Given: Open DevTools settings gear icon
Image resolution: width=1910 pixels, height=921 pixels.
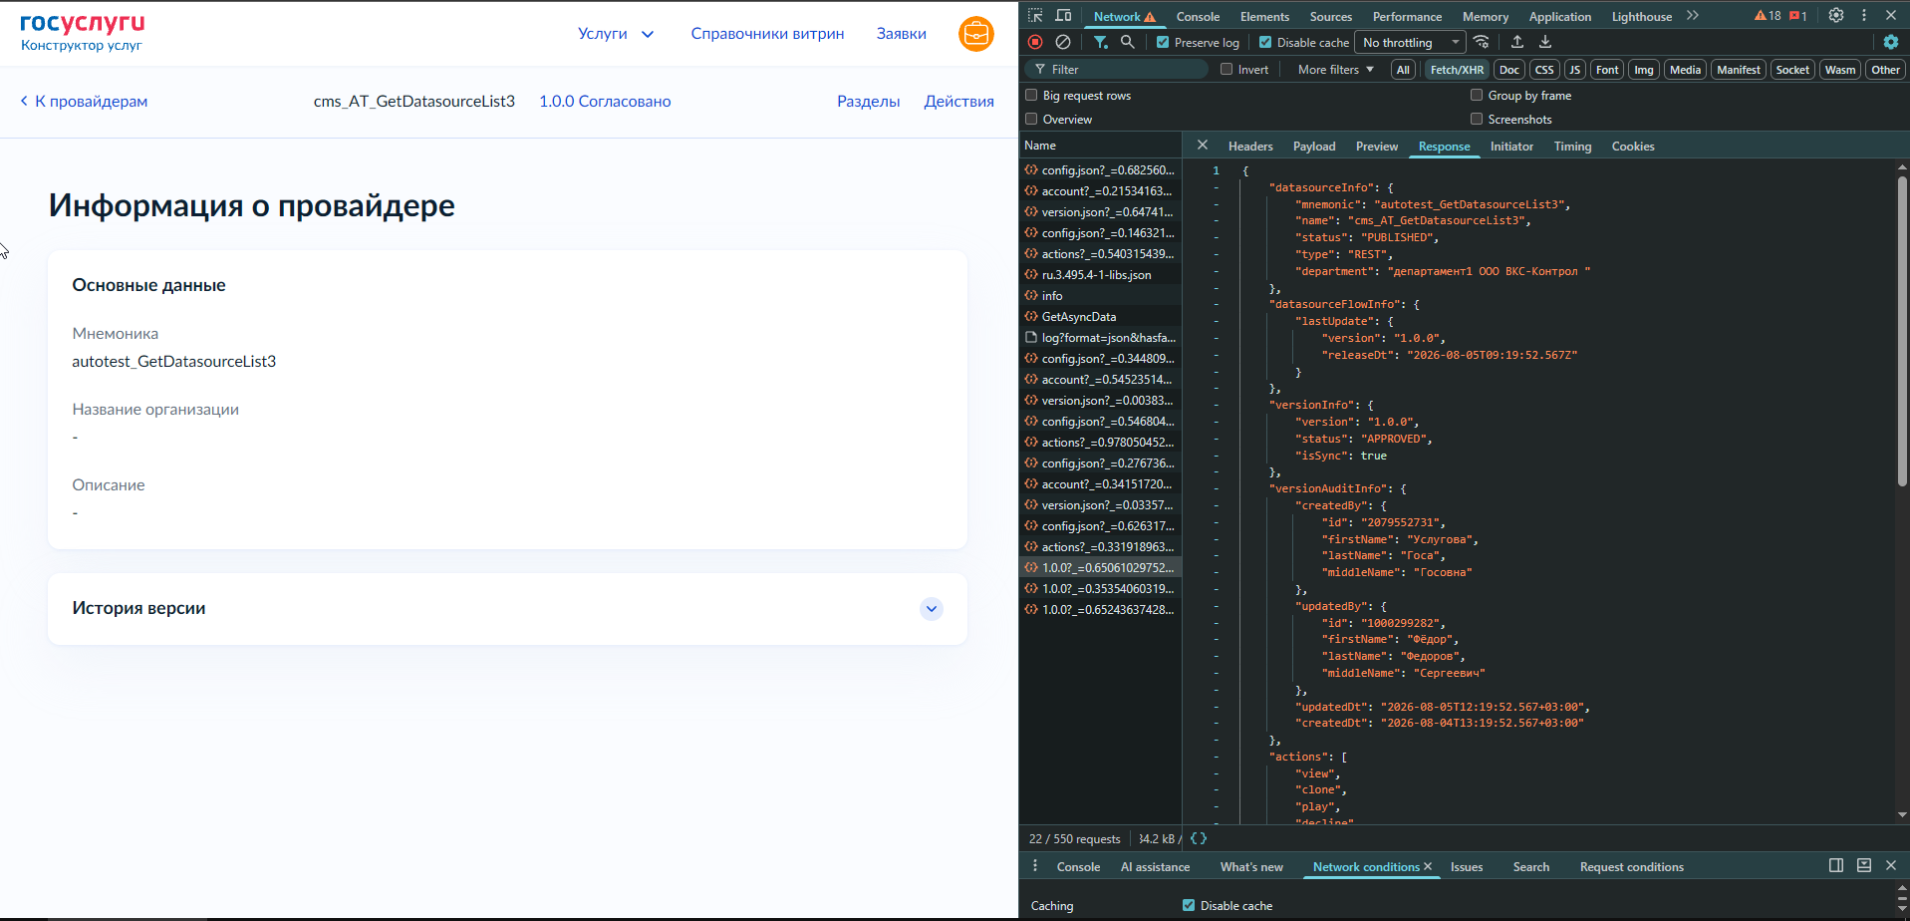Looking at the screenshot, I should pos(1836,16).
